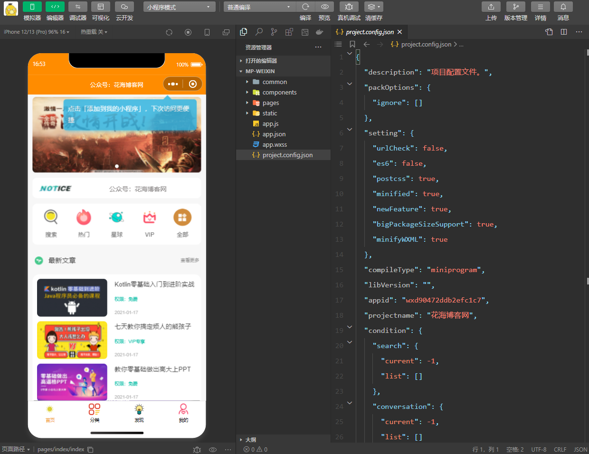Open cloud development
Image resolution: width=589 pixels, height=454 pixels.
click(124, 7)
